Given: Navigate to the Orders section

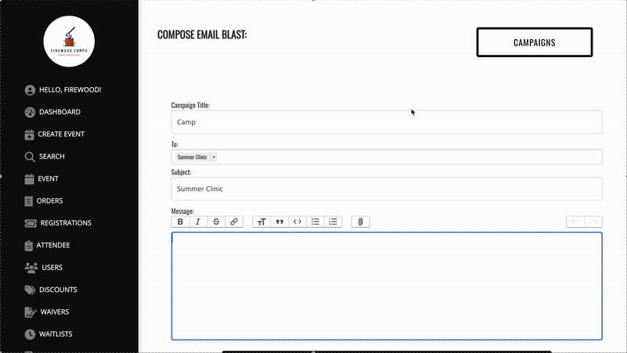Looking at the screenshot, I should coord(49,201).
